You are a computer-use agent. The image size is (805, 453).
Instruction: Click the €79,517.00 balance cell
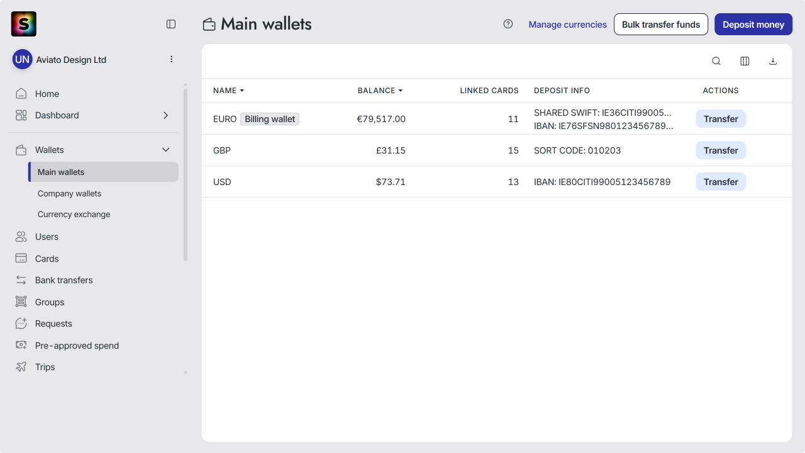point(381,119)
